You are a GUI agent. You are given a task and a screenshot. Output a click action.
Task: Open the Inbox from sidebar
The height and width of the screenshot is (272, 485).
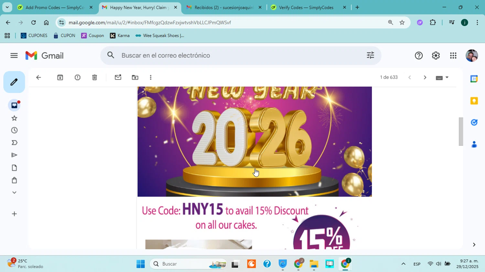coord(14,105)
